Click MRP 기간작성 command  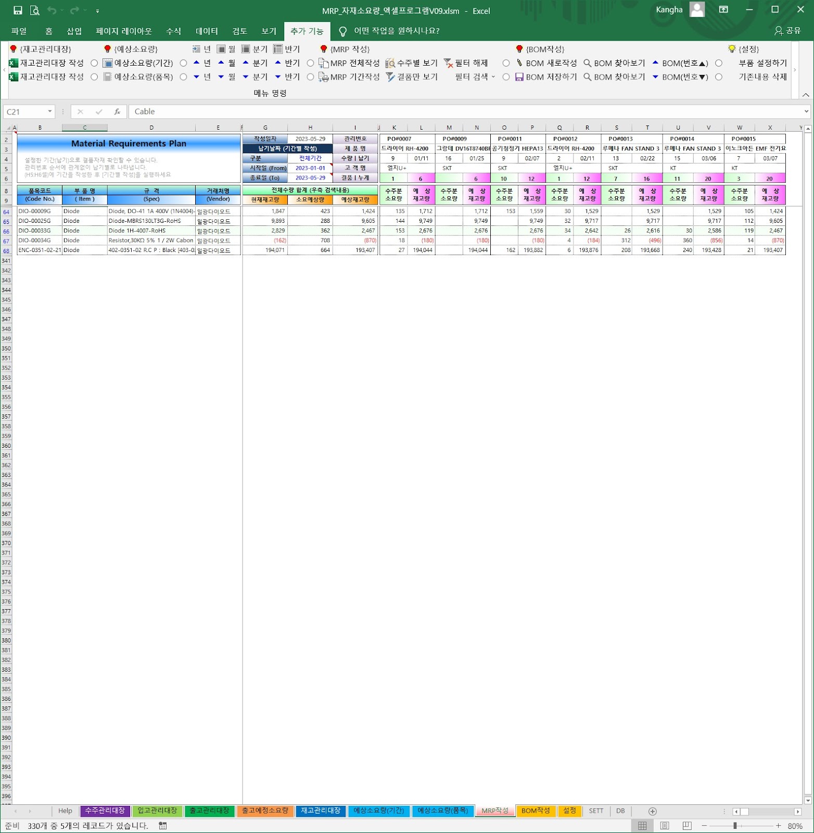(349, 77)
